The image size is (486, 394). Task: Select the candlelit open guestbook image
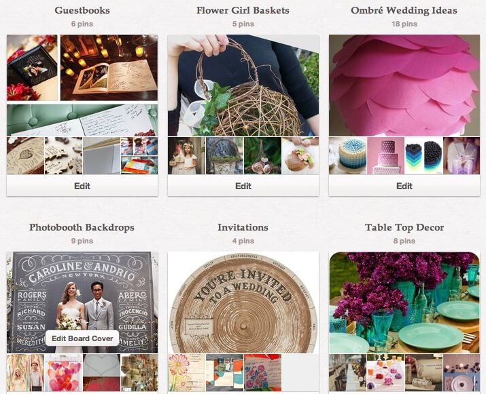[x=109, y=67]
